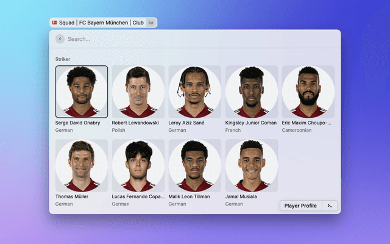Open the actions panel terminal icon
The height and width of the screenshot is (244, 390).
(x=330, y=206)
